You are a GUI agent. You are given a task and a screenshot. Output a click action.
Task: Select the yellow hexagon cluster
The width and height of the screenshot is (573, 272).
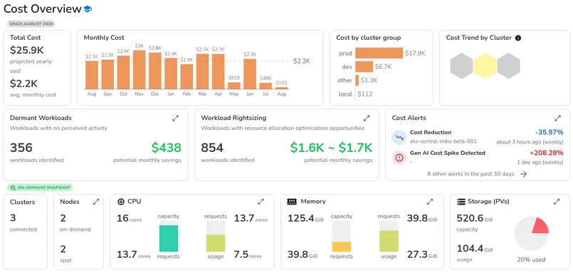click(485, 66)
